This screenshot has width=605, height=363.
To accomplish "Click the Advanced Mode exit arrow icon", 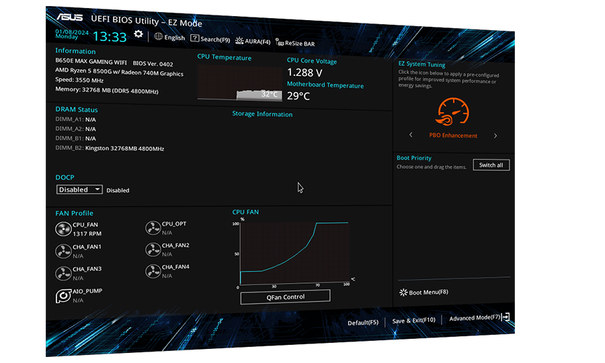I will pos(506,317).
